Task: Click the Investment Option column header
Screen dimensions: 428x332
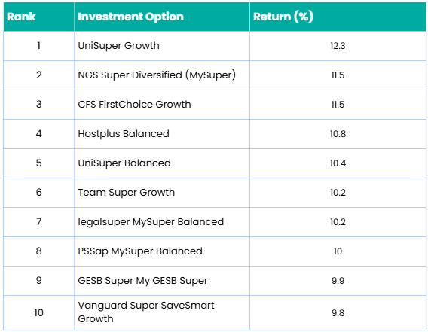Action: (162, 17)
